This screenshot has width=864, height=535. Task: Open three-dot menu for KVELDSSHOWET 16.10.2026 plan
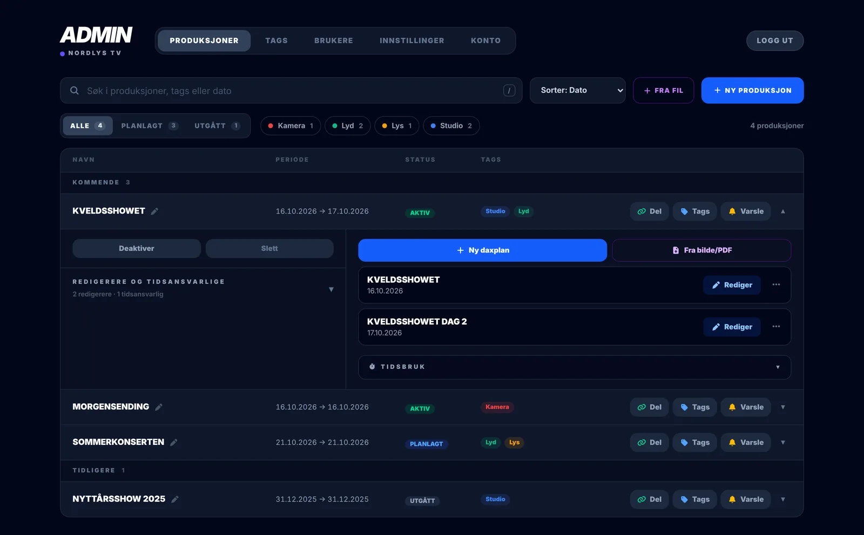(776, 285)
